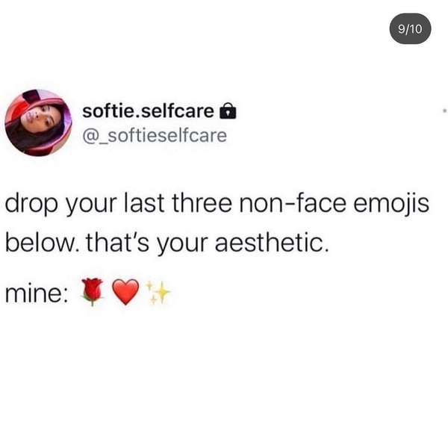The image size is (448, 448).
Task: Open the softie.selfcare display name
Action: click(148, 111)
